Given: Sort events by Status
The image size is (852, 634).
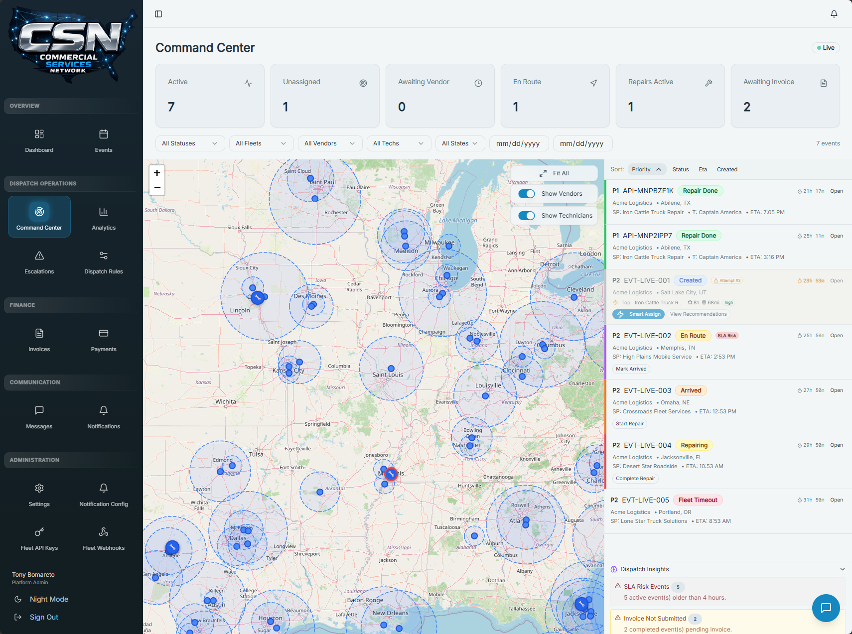Looking at the screenshot, I should pyautogui.click(x=681, y=169).
